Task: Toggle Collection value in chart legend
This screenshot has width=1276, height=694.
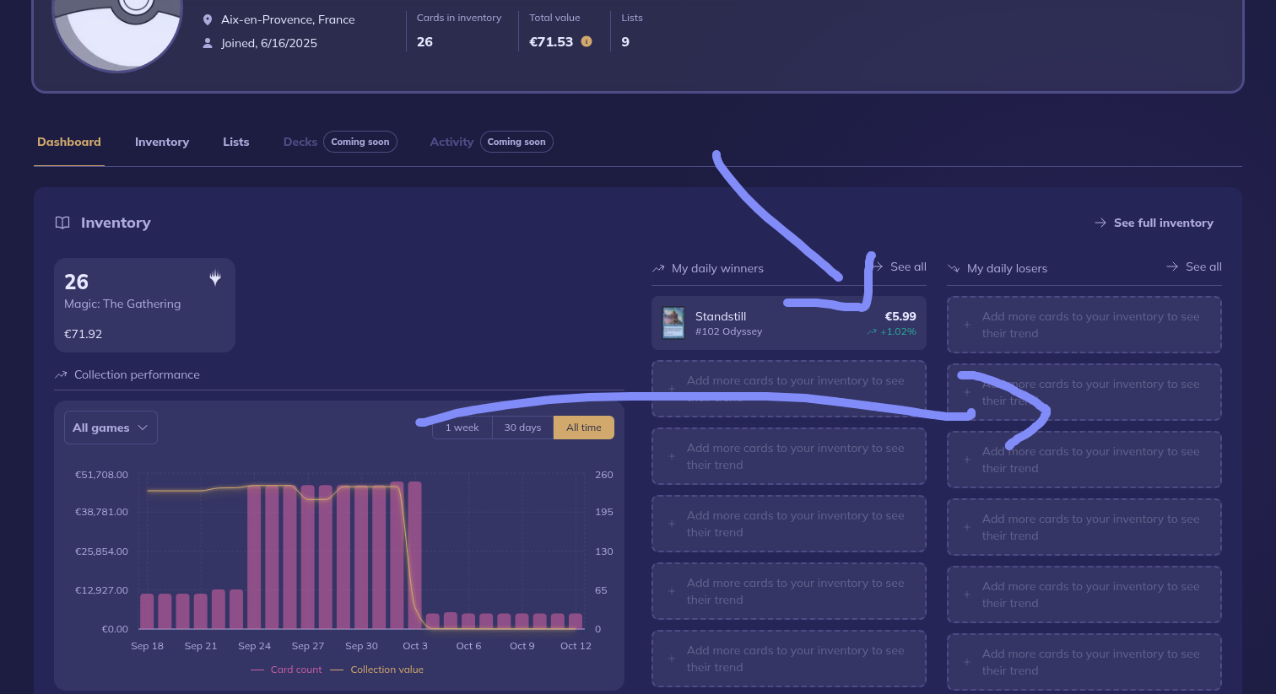Action: pyautogui.click(x=377, y=670)
